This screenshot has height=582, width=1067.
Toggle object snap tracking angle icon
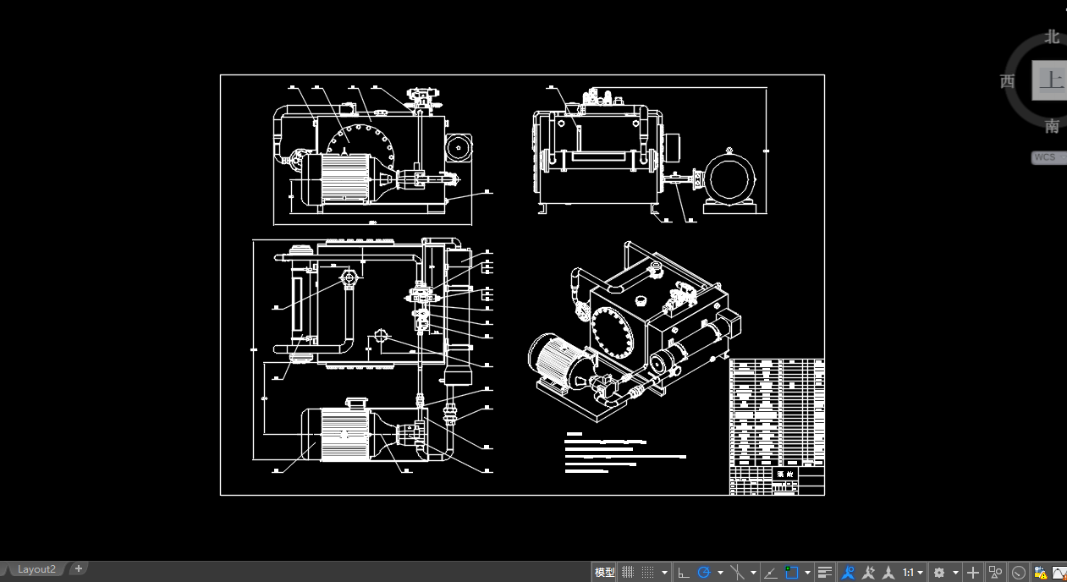(x=770, y=573)
